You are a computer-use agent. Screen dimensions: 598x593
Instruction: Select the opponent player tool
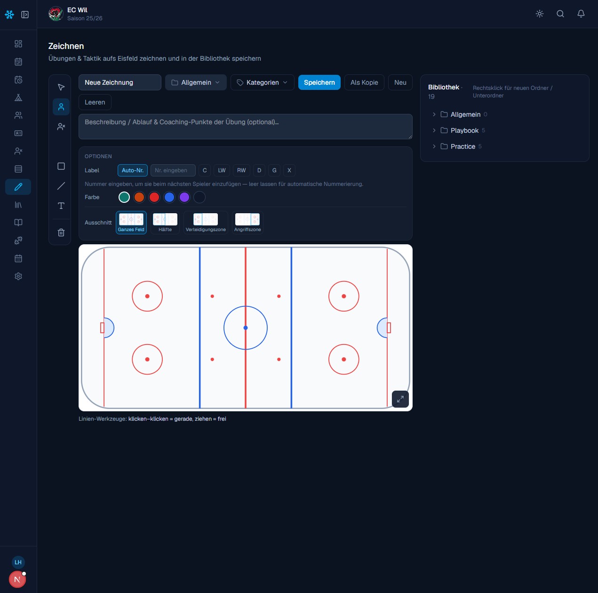click(61, 127)
